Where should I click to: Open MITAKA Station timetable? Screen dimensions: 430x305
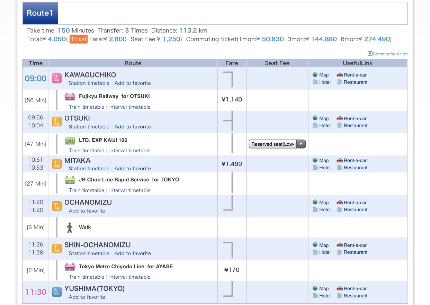coord(89,169)
